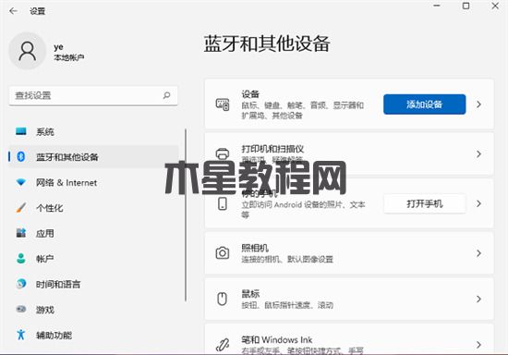Click the 设备 keyboard-mouse icon

pyautogui.click(x=223, y=104)
